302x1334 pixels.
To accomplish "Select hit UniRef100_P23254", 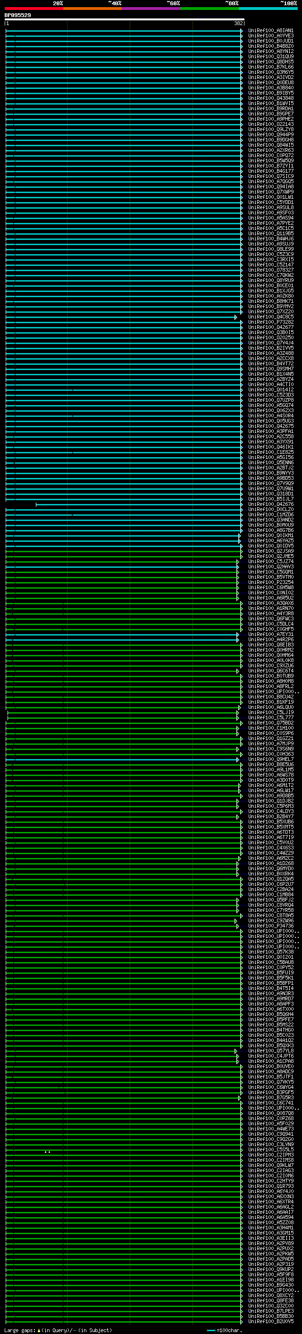I will click(x=270, y=582).
